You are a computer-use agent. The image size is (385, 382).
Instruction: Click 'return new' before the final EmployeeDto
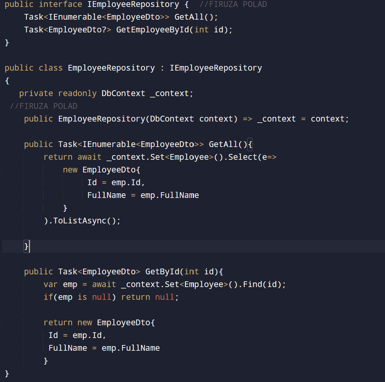pos(68,323)
